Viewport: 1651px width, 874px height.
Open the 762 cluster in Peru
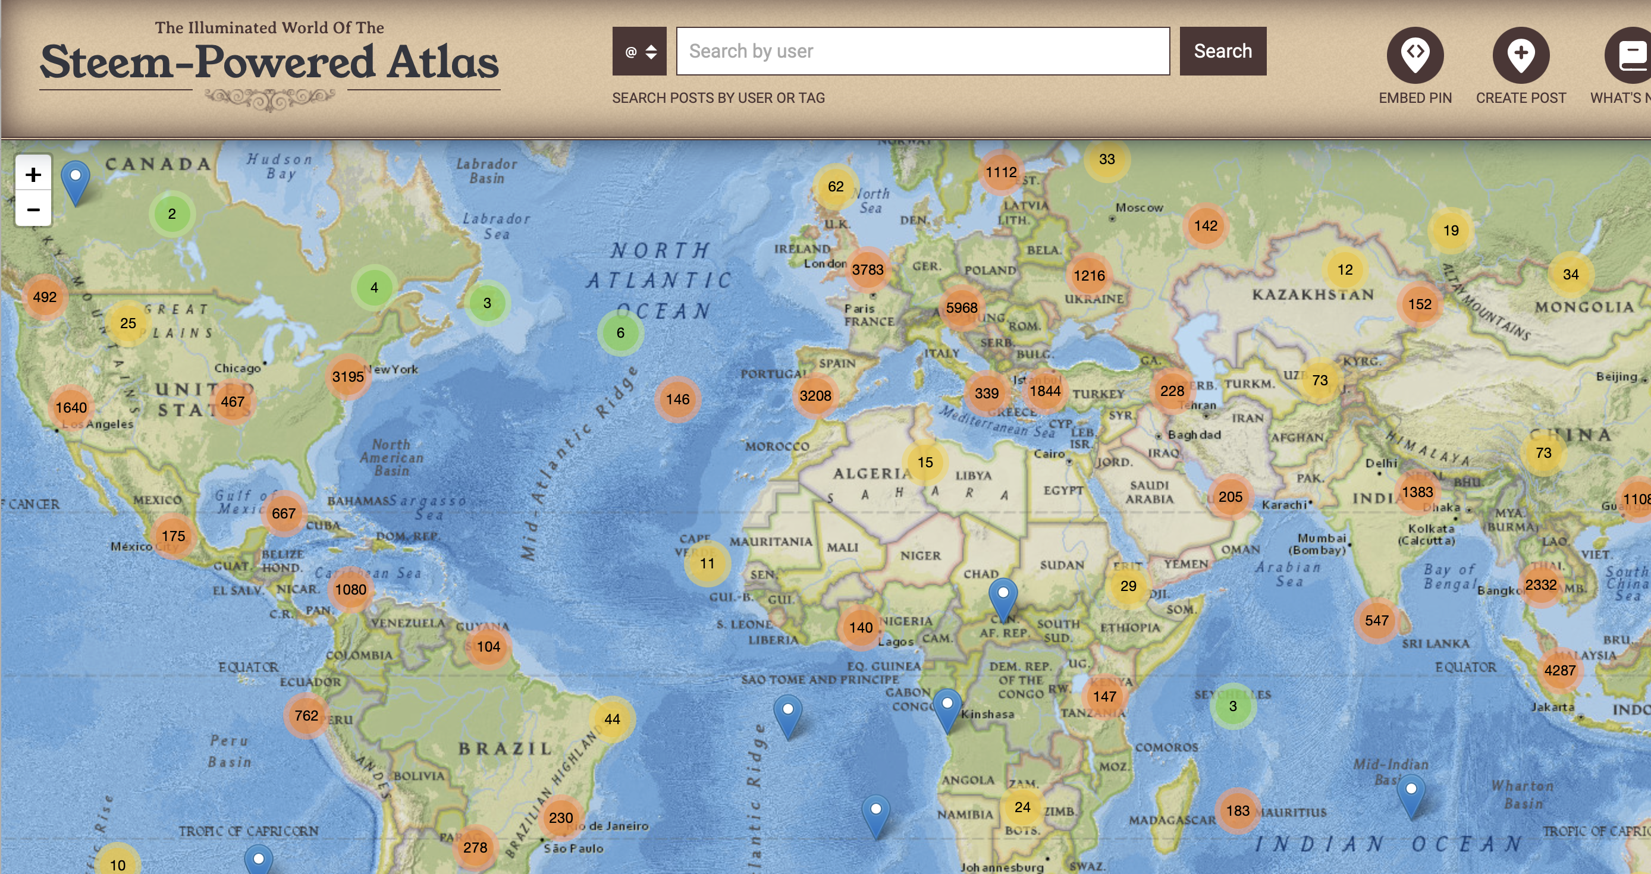point(306,716)
